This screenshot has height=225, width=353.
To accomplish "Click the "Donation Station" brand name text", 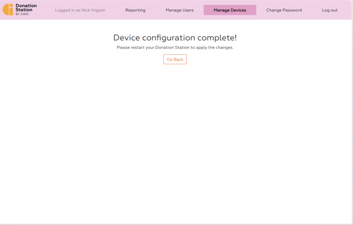I will [x=26, y=7].
